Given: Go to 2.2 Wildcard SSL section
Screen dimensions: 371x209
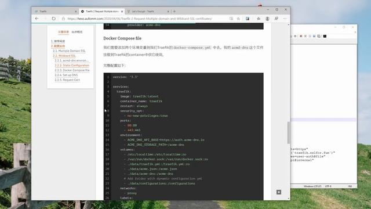Looking at the screenshot, I should 64,56.
